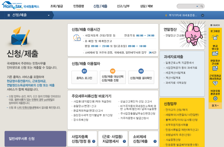Open 민원서류발급 제한(해지신고) link
This screenshot has height=147, width=224.
[182, 130]
